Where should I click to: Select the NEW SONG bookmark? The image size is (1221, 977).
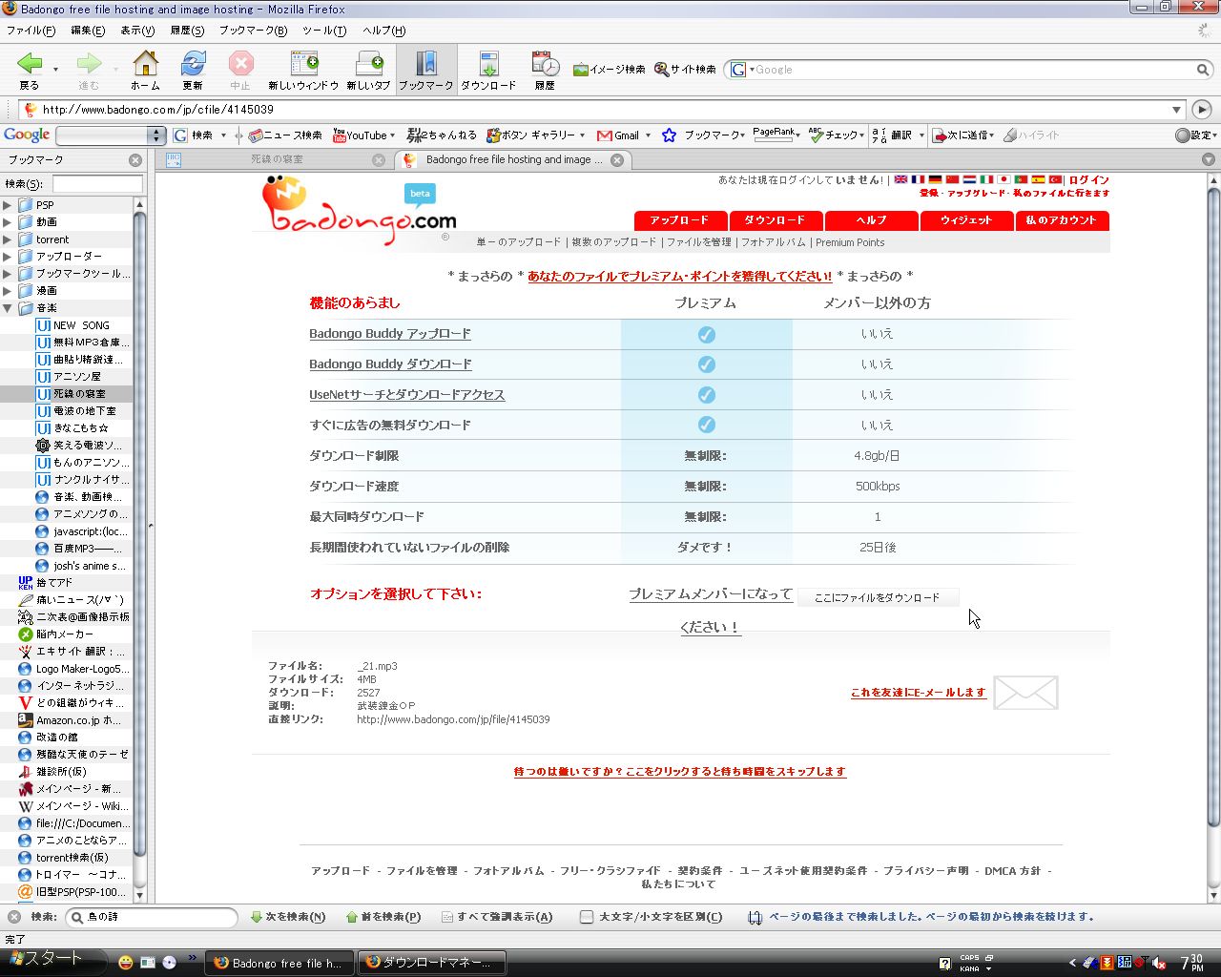(81, 325)
